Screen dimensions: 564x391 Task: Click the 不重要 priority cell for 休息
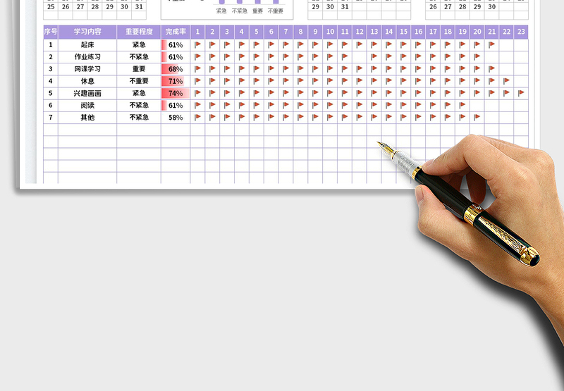tap(139, 81)
